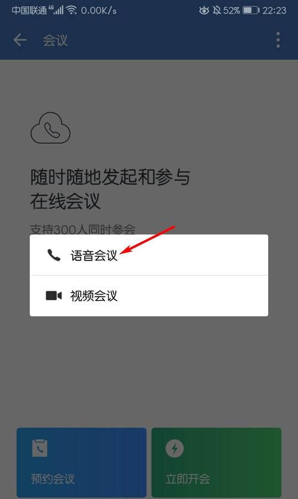
Task: Tap the 会议 title in header
Action: [x=55, y=41]
